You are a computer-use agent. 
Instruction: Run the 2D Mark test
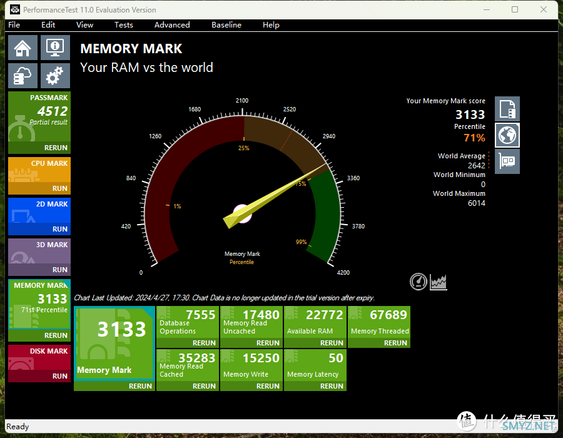(39, 228)
